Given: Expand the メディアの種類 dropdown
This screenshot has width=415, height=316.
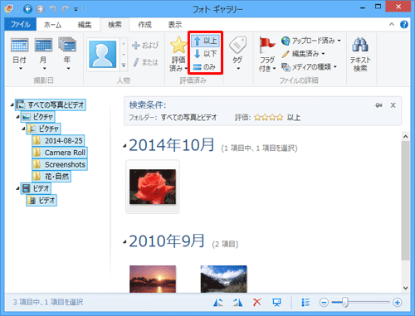Looking at the screenshot, I should 309,66.
